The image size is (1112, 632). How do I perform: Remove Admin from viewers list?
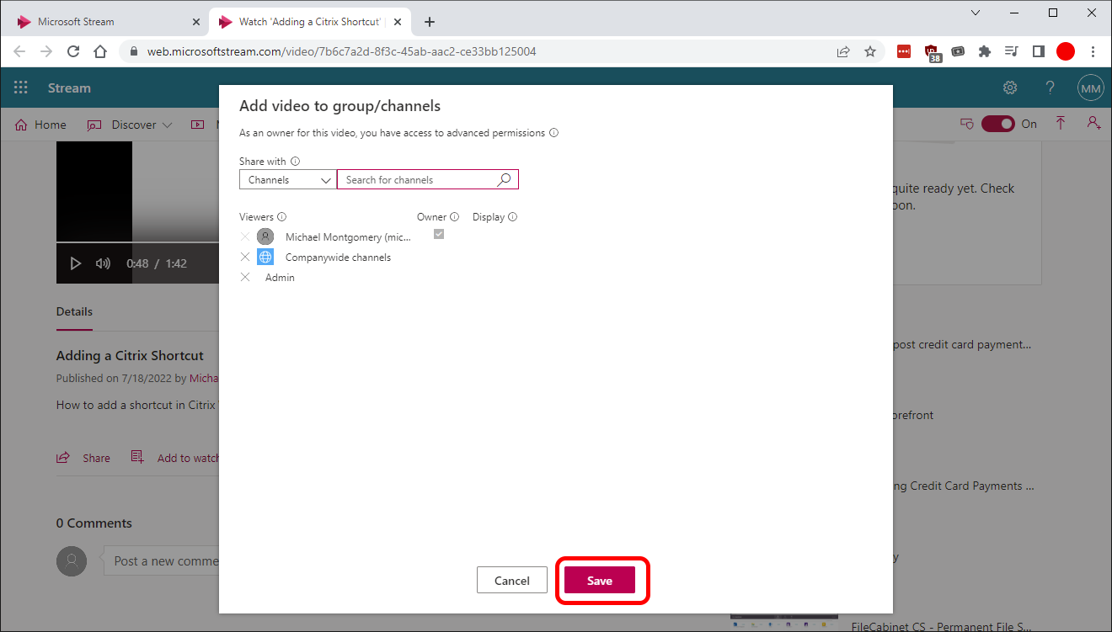(x=245, y=278)
